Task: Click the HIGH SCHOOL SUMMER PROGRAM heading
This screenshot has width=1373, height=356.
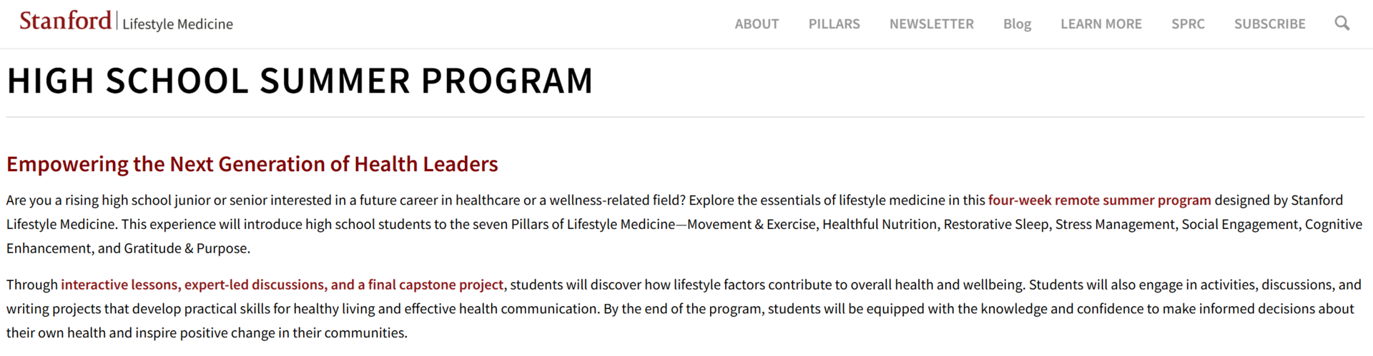Action: (300, 81)
